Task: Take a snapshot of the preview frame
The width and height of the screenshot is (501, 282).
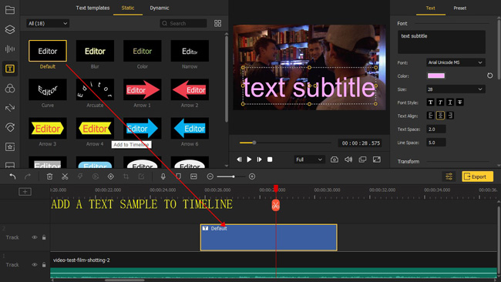Action: tap(335, 159)
